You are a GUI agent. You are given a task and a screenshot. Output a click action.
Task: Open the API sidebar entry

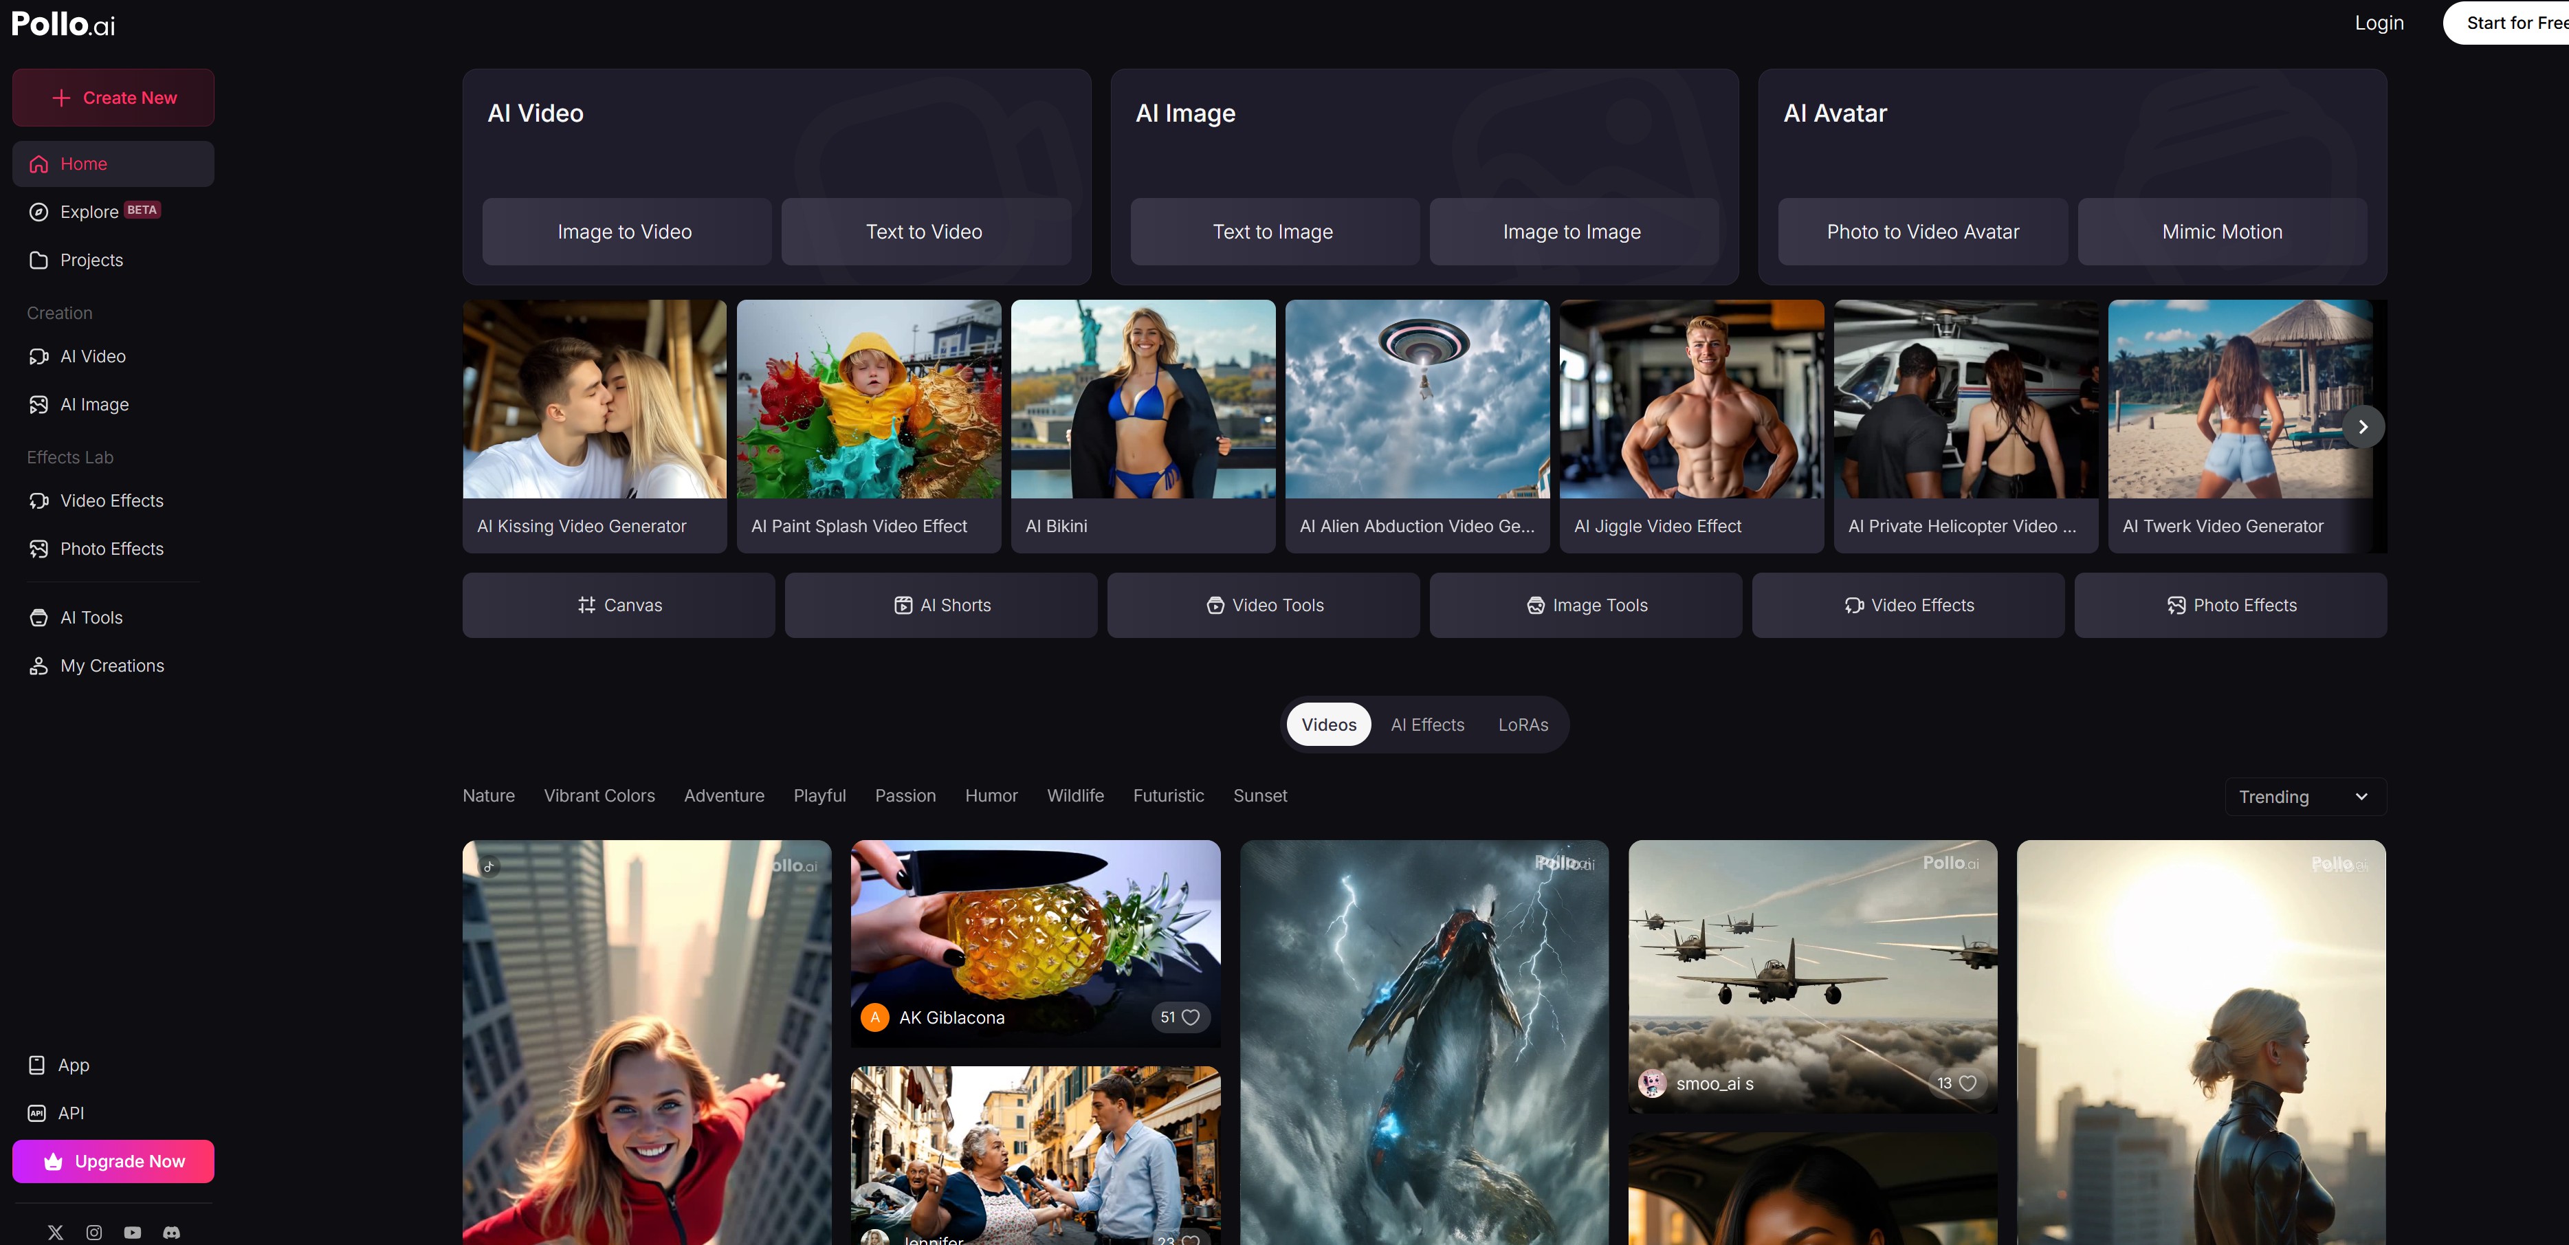point(70,1112)
